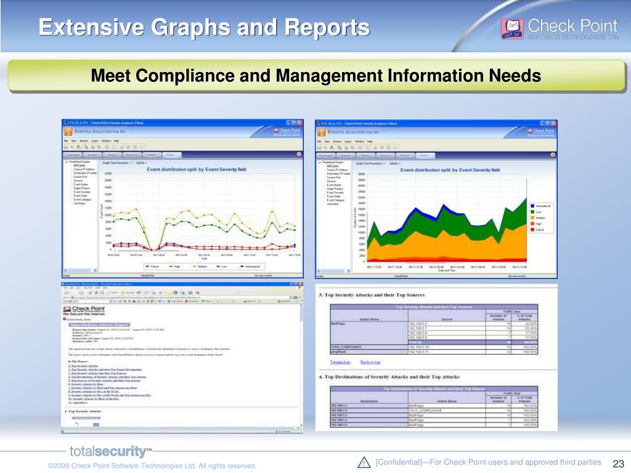Select the Timeline tab in area-chart window
Viewport: 631px width, 473px height.
click(405, 156)
